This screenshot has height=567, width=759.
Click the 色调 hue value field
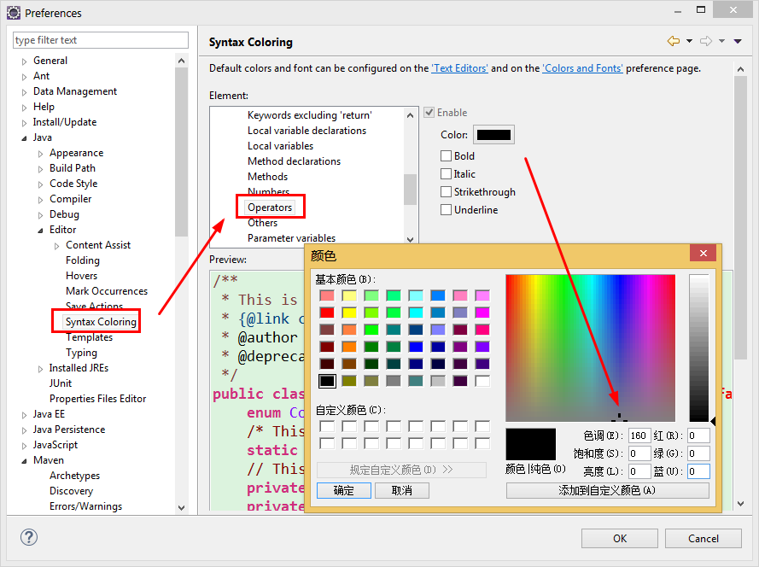tap(639, 435)
